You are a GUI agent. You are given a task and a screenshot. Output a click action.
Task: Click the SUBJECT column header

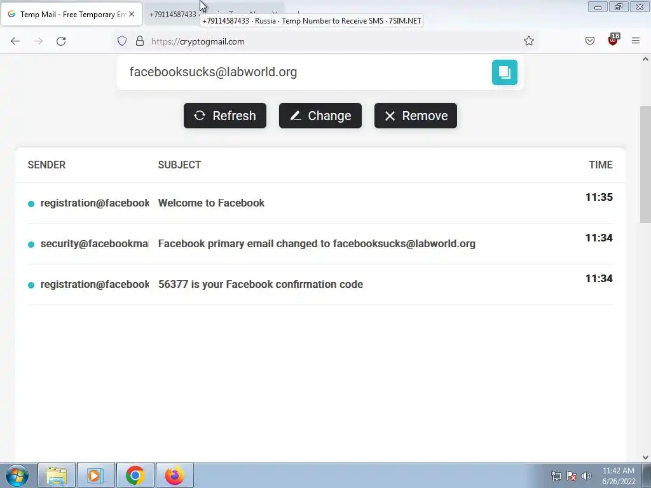pyautogui.click(x=179, y=165)
